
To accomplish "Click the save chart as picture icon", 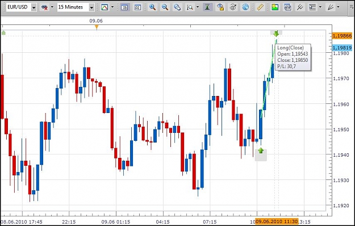I will coord(275,7).
